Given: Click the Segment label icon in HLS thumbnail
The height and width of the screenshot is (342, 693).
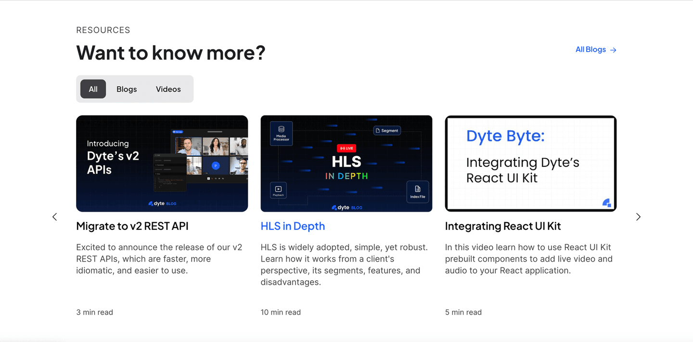Looking at the screenshot, I should 387,130.
